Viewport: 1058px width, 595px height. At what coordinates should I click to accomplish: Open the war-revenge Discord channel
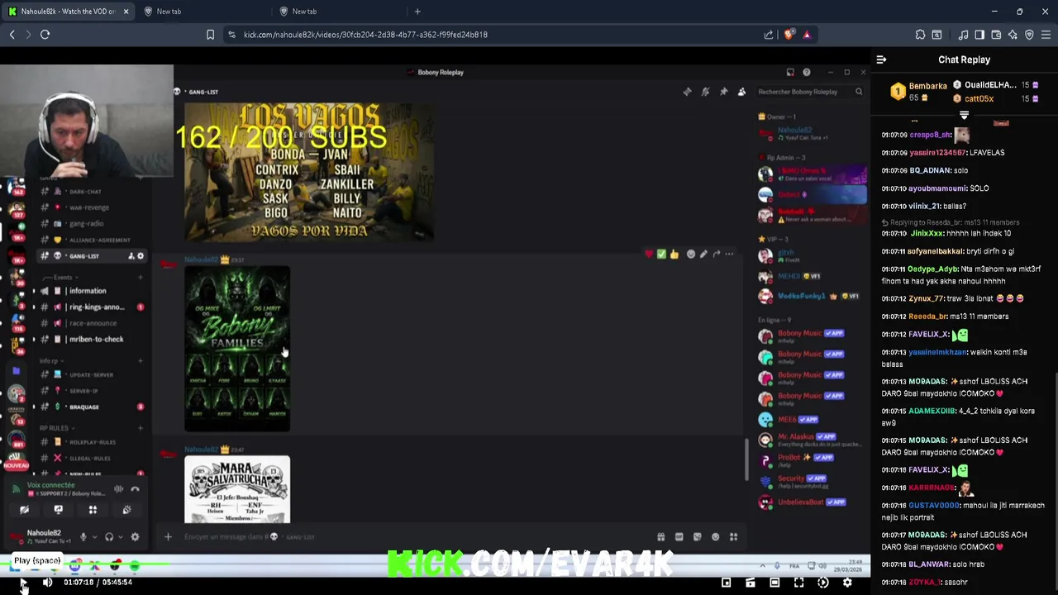tap(91, 207)
